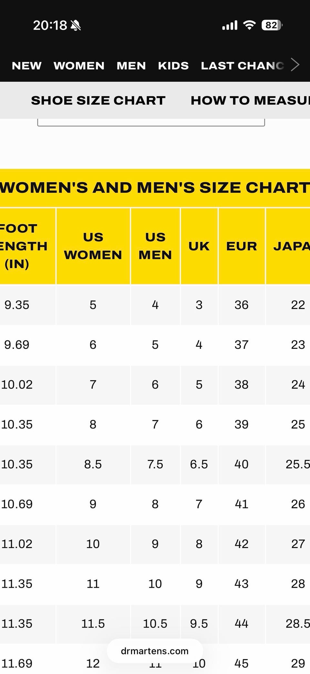This screenshot has width=310, height=674.
Task: Click the EUR column header
Action: 242,246
